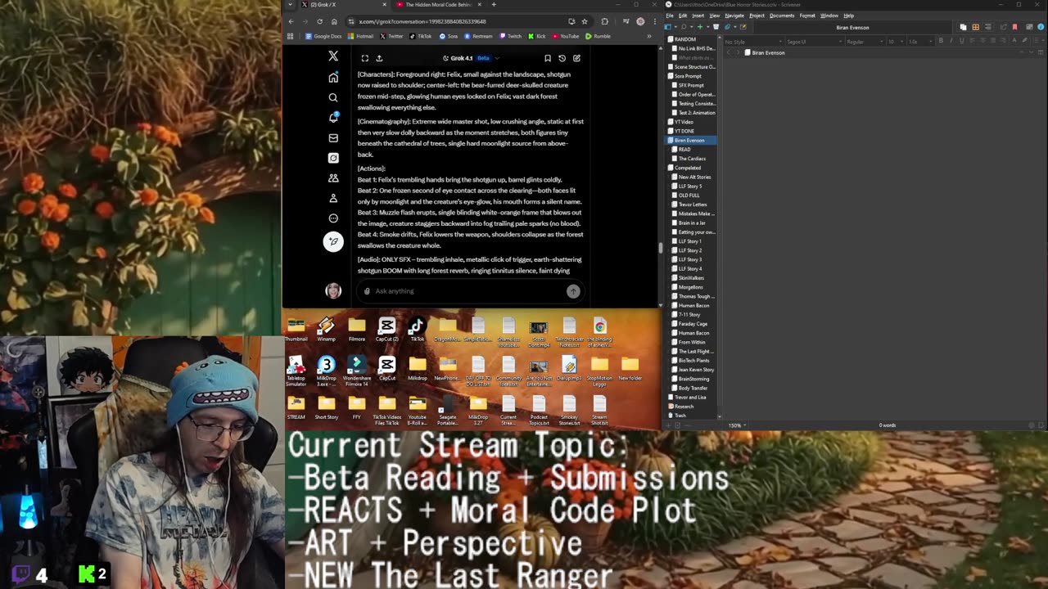1048x589 pixels.
Task: Open line spacing 1.0x dropdown
Action: (x=919, y=42)
